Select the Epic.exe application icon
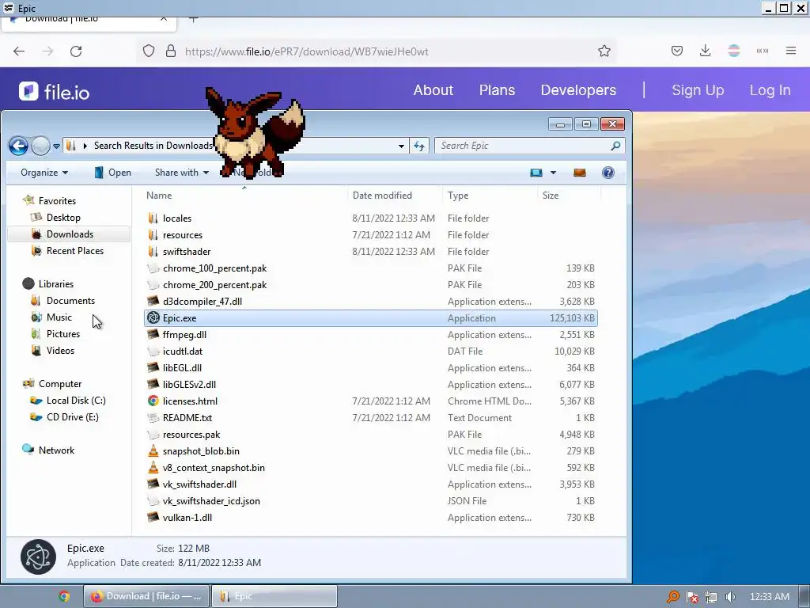Image resolution: width=810 pixels, height=608 pixels. (153, 318)
